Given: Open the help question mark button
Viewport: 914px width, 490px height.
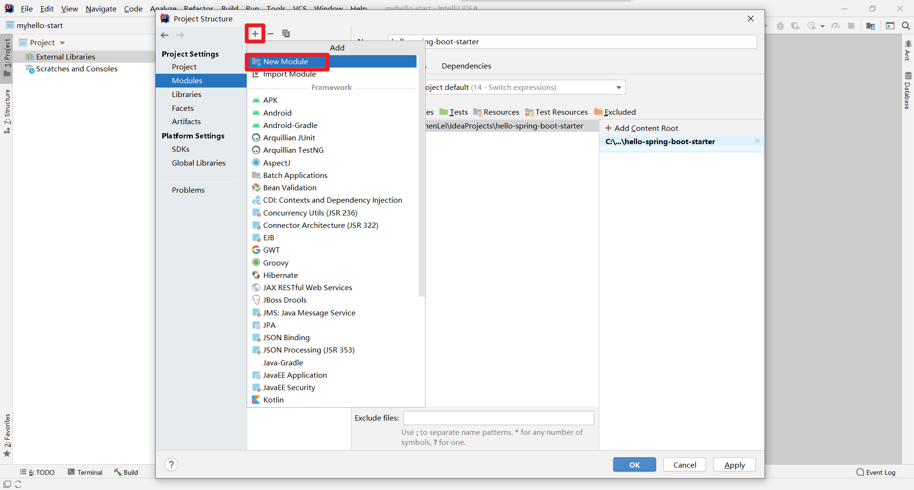Looking at the screenshot, I should [x=171, y=464].
